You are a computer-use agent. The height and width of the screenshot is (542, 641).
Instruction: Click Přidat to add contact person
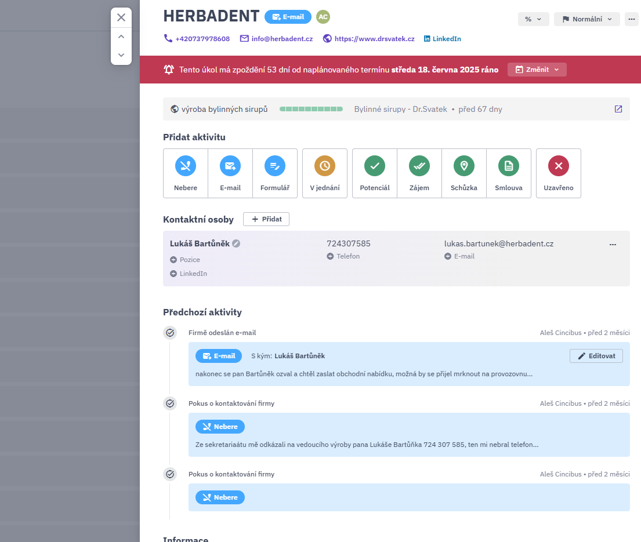tap(266, 219)
